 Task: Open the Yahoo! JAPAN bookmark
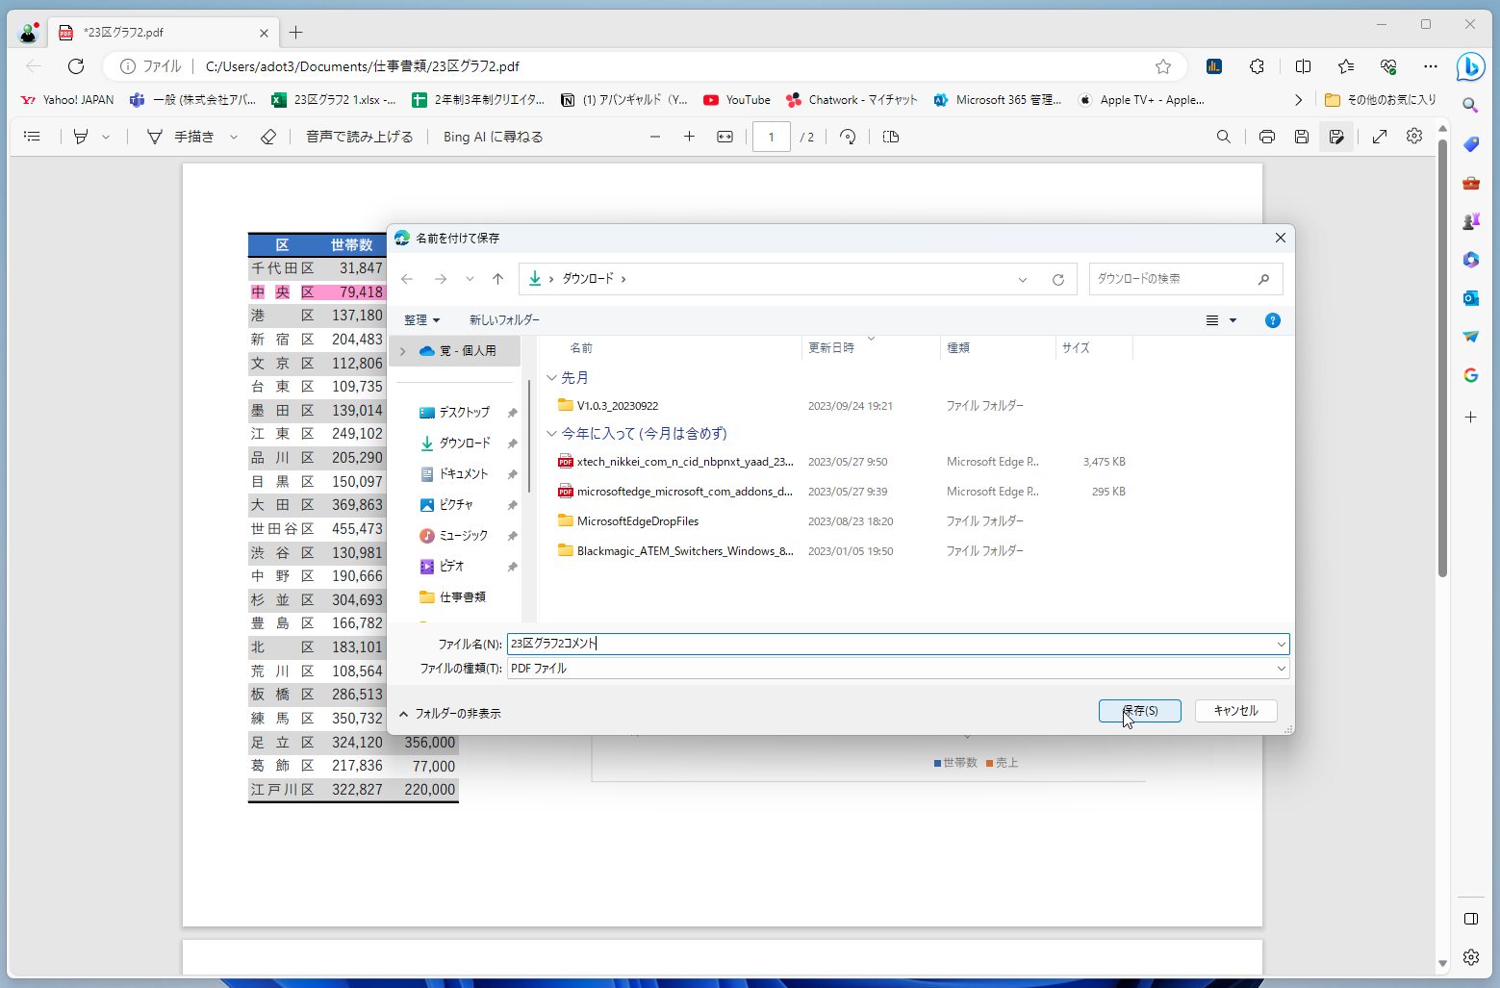(67, 100)
